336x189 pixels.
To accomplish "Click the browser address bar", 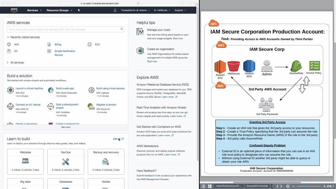I will click(100, 3).
